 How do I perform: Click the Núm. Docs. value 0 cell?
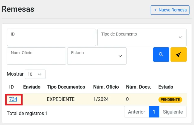tap(127, 99)
